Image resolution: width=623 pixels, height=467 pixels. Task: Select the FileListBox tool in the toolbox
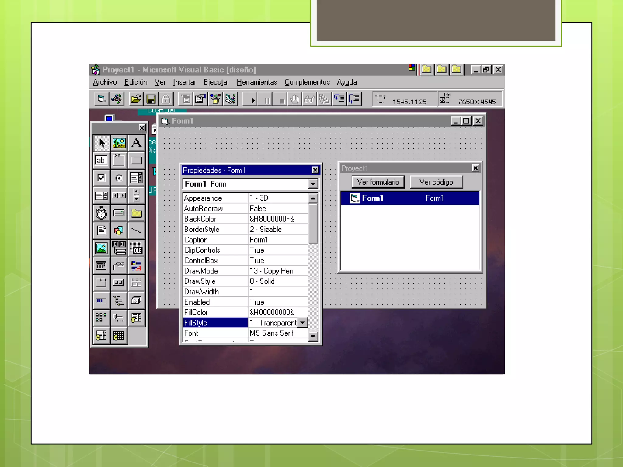(101, 231)
